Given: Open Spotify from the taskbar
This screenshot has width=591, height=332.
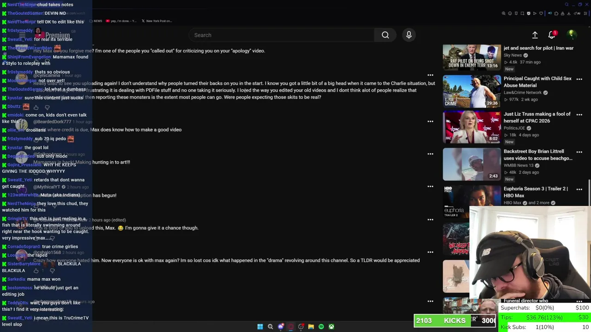Looking at the screenshot, I should pyautogui.click(x=321, y=326).
